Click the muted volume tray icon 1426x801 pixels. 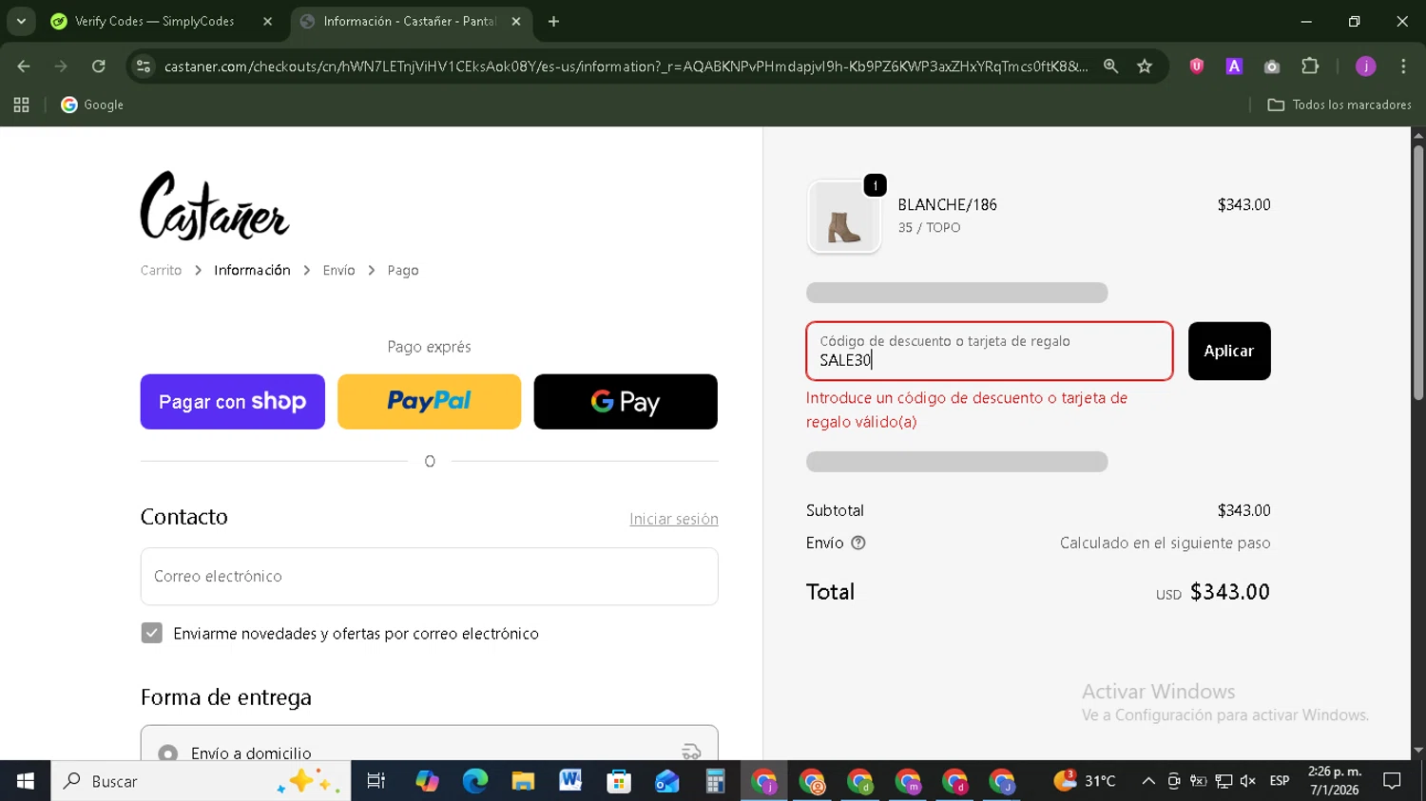[x=1248, y=781]
